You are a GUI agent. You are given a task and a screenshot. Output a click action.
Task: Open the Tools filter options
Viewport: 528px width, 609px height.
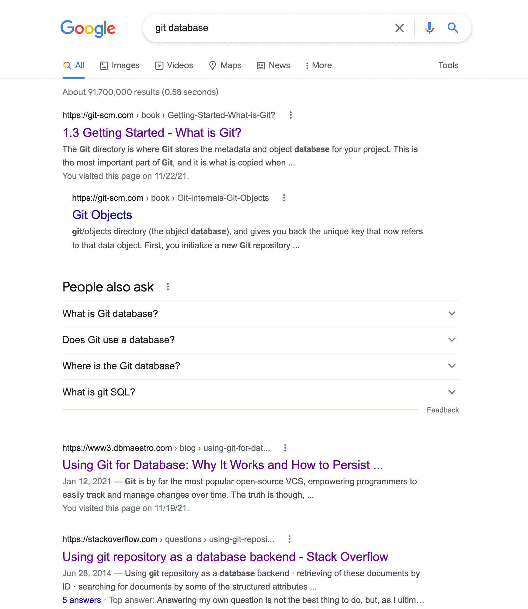click(448, 65)
